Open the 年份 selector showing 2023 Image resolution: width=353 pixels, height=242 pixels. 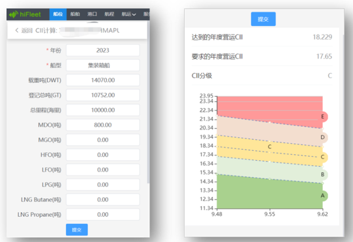(103, 51)
